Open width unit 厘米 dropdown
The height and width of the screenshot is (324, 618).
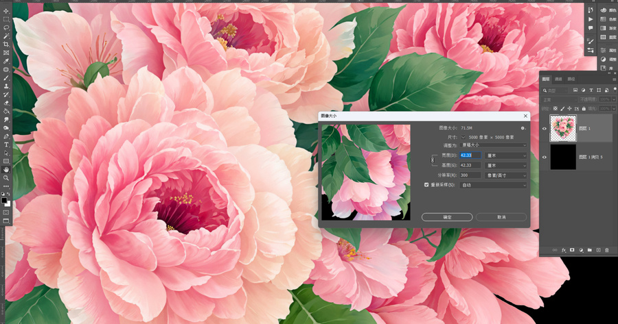pos(506,155)
